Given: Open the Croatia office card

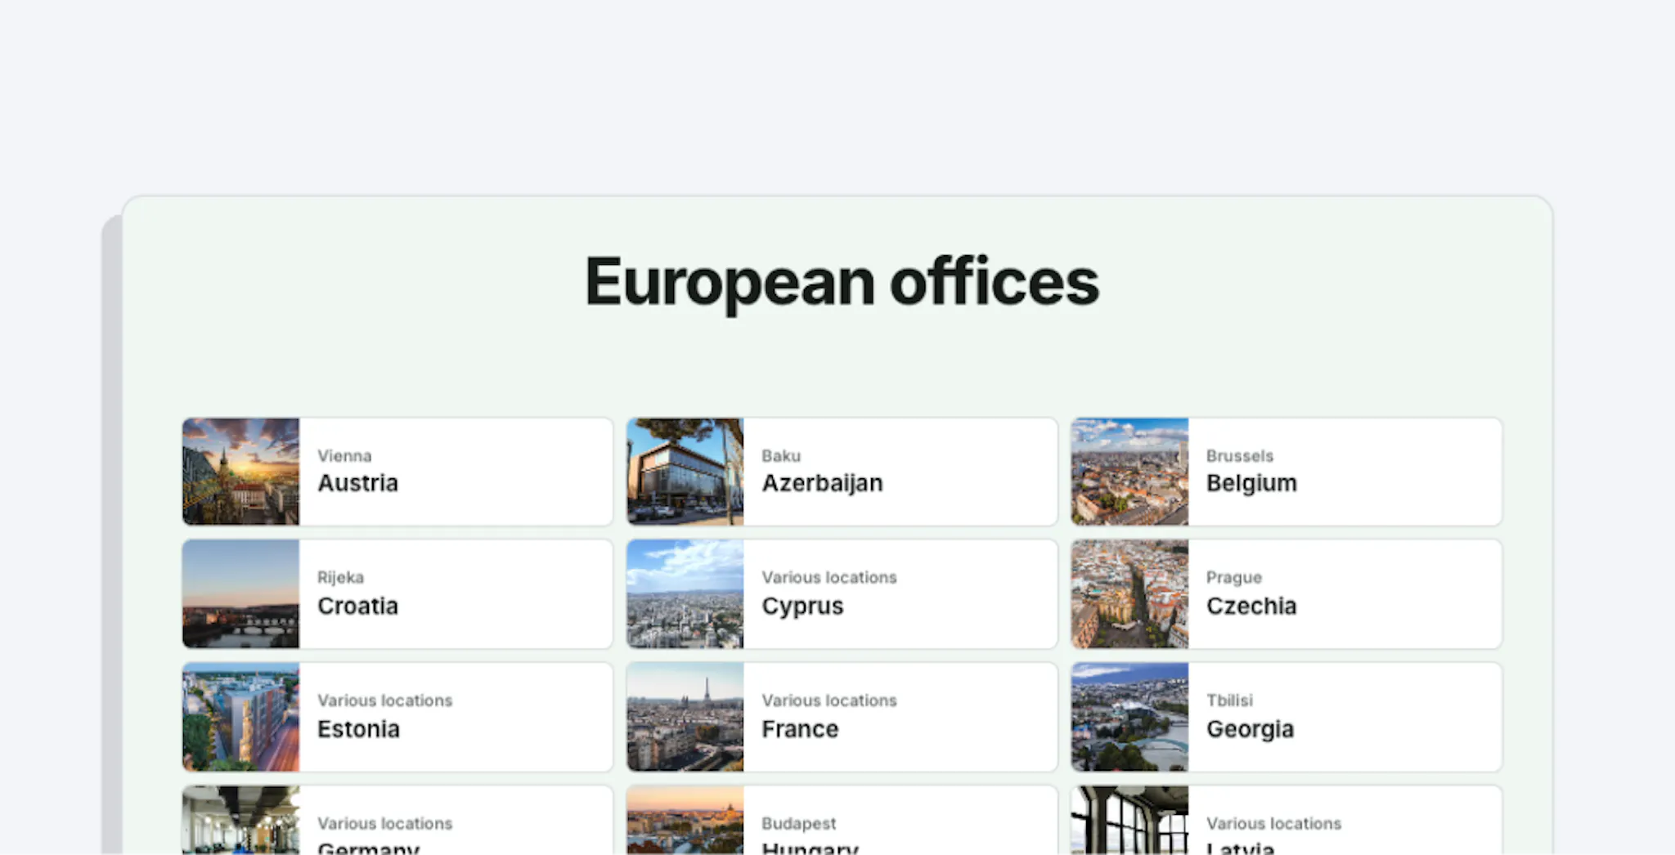Looking at the screenshot, I should [x=397, y=594].
